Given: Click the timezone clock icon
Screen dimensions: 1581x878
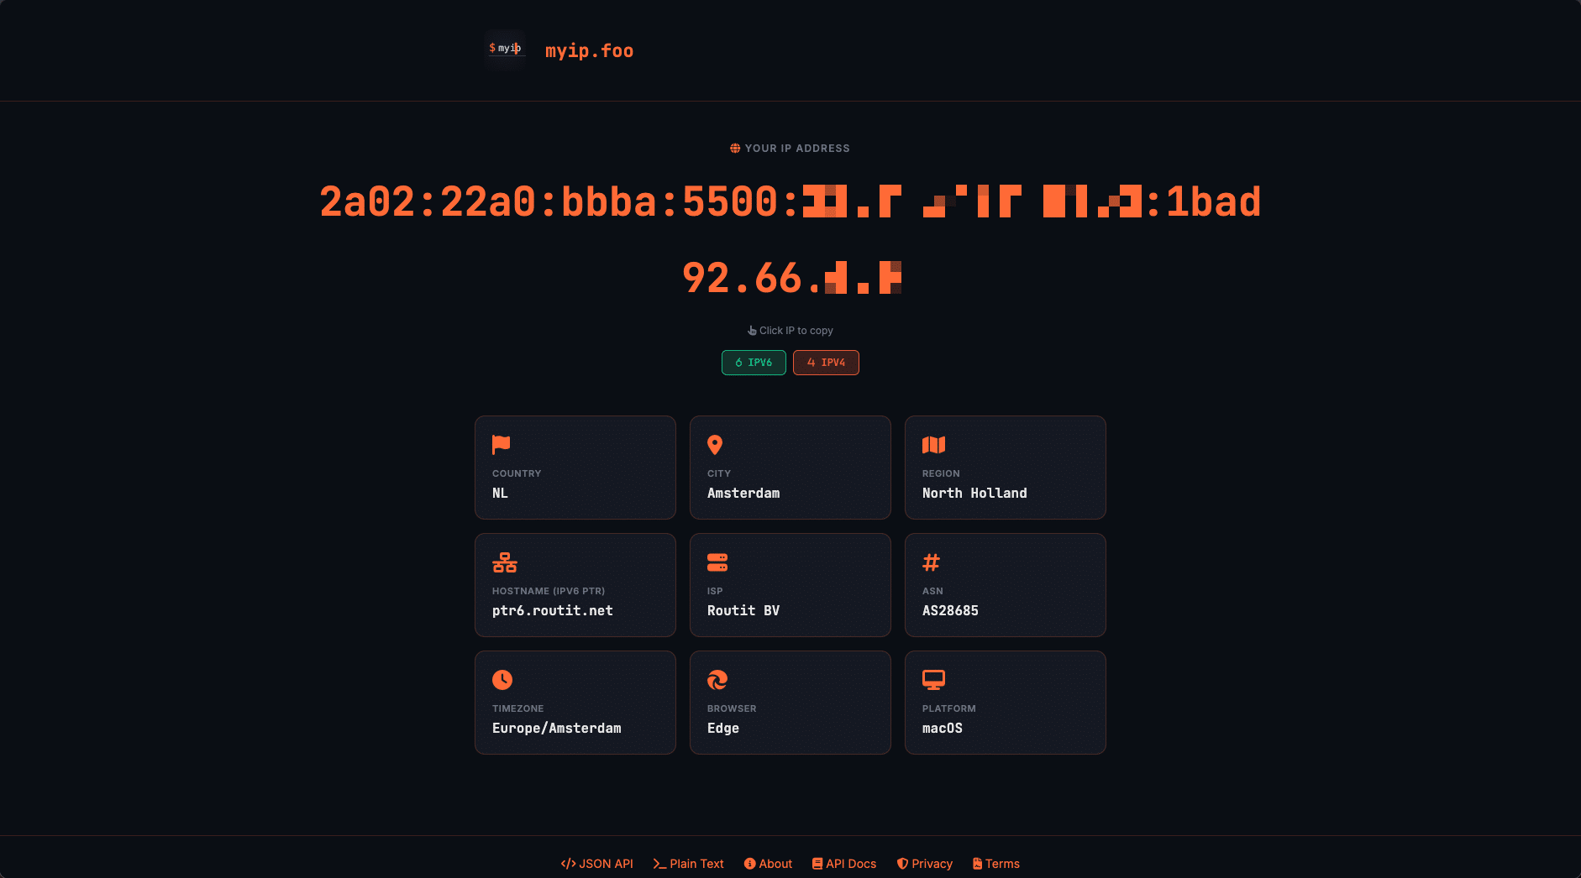Looking at the screenshot, I should [x=502, y=680].
